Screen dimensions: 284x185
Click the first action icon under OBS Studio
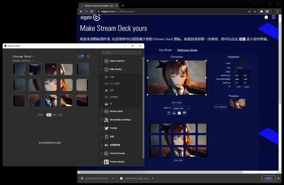click(x=106, y=77)
